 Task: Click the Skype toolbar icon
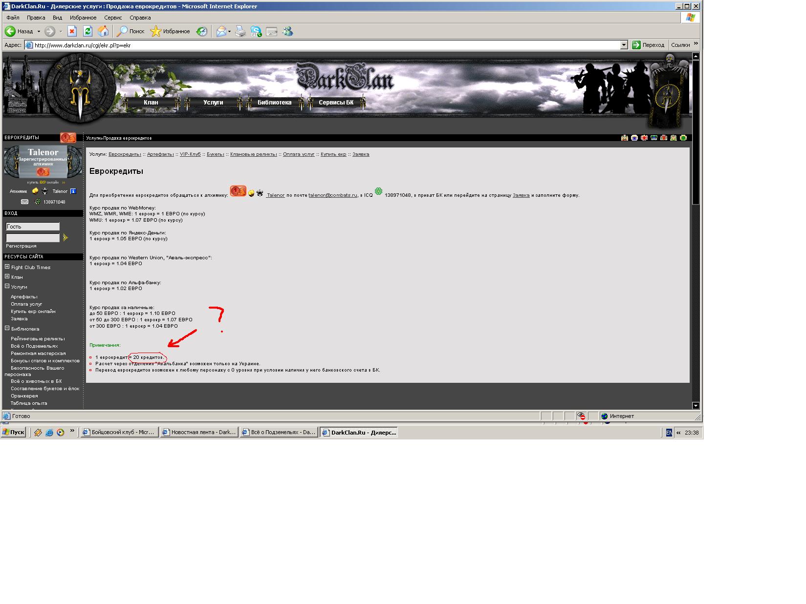(256, 31)
